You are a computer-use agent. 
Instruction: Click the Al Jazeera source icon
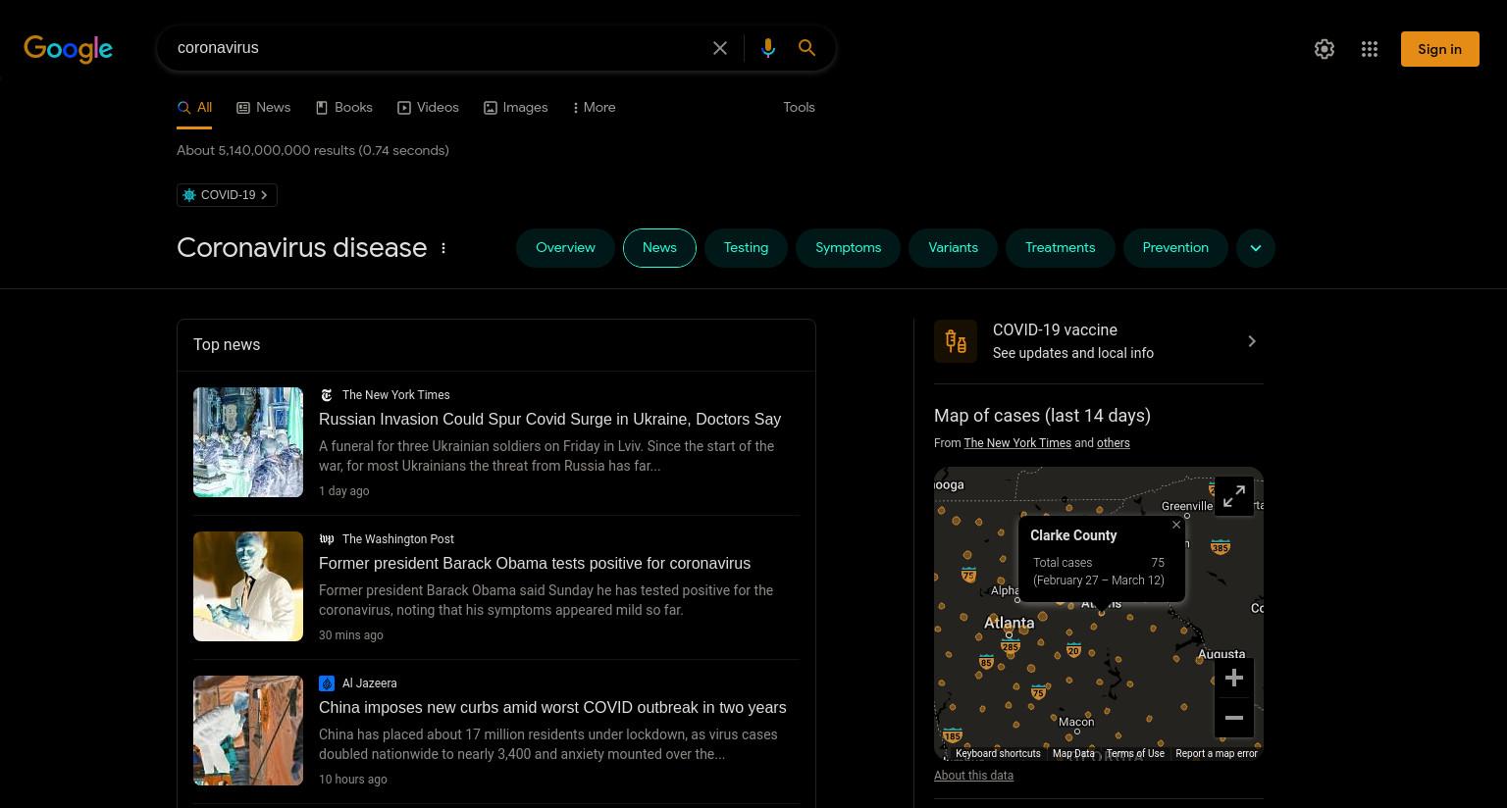[x=327, y=683]
